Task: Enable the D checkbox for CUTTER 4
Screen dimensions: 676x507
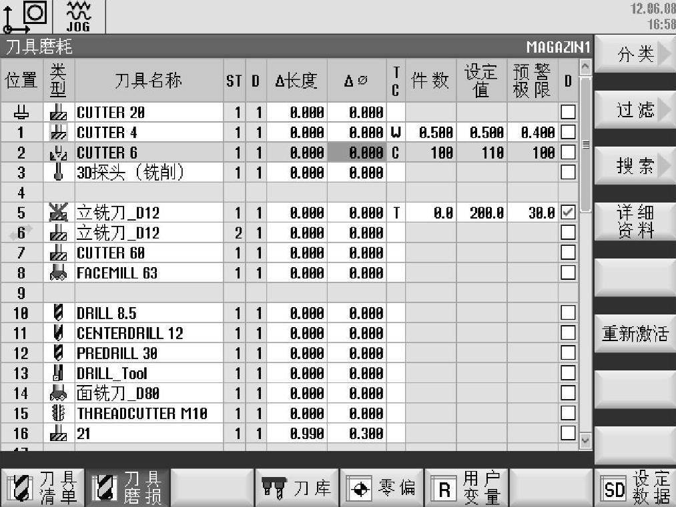Action: tap(568, 133)
